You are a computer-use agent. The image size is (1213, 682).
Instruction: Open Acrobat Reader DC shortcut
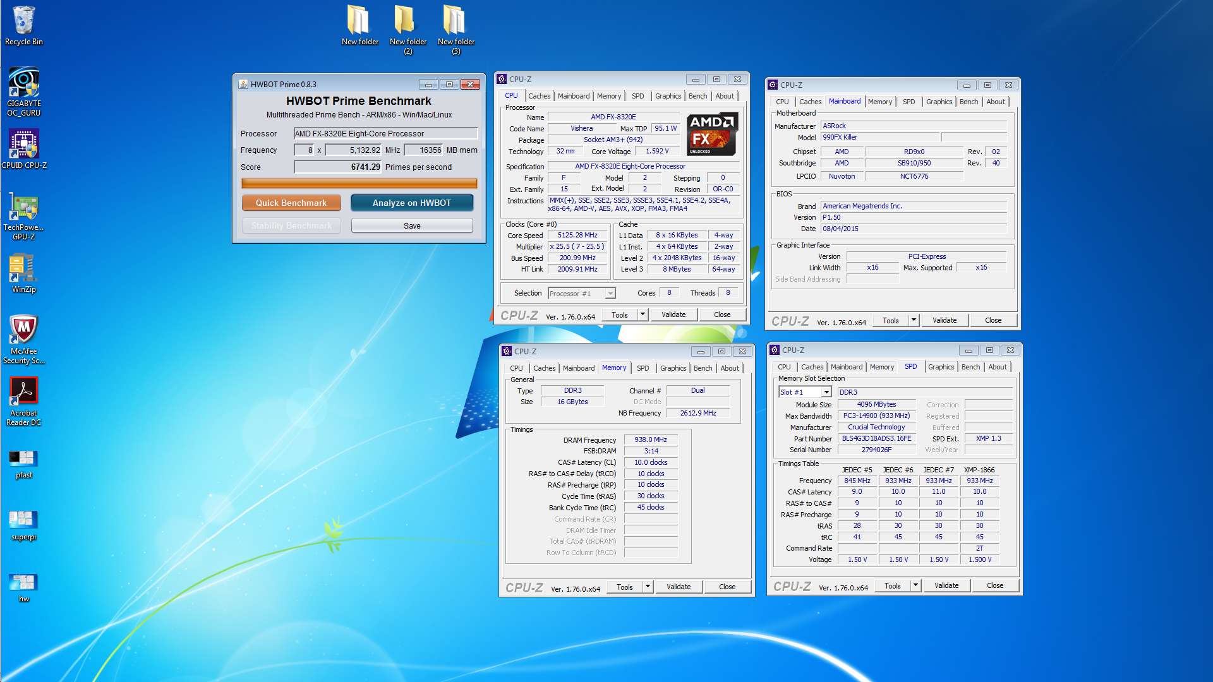[x=24, y=402]
